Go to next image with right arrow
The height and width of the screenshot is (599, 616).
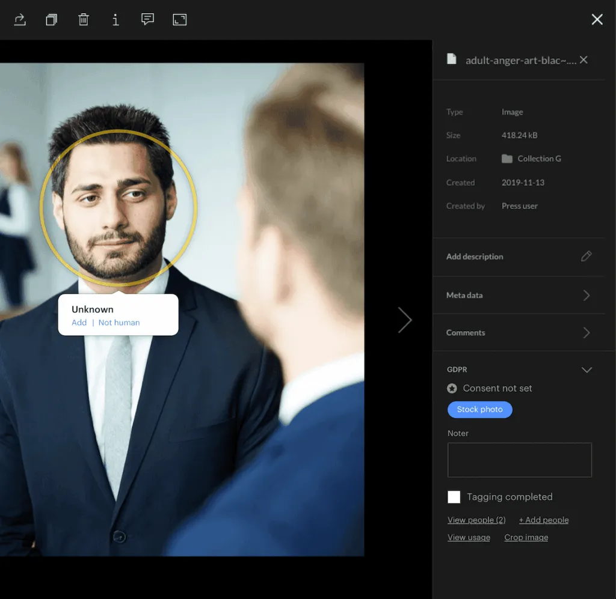(405, 320)
